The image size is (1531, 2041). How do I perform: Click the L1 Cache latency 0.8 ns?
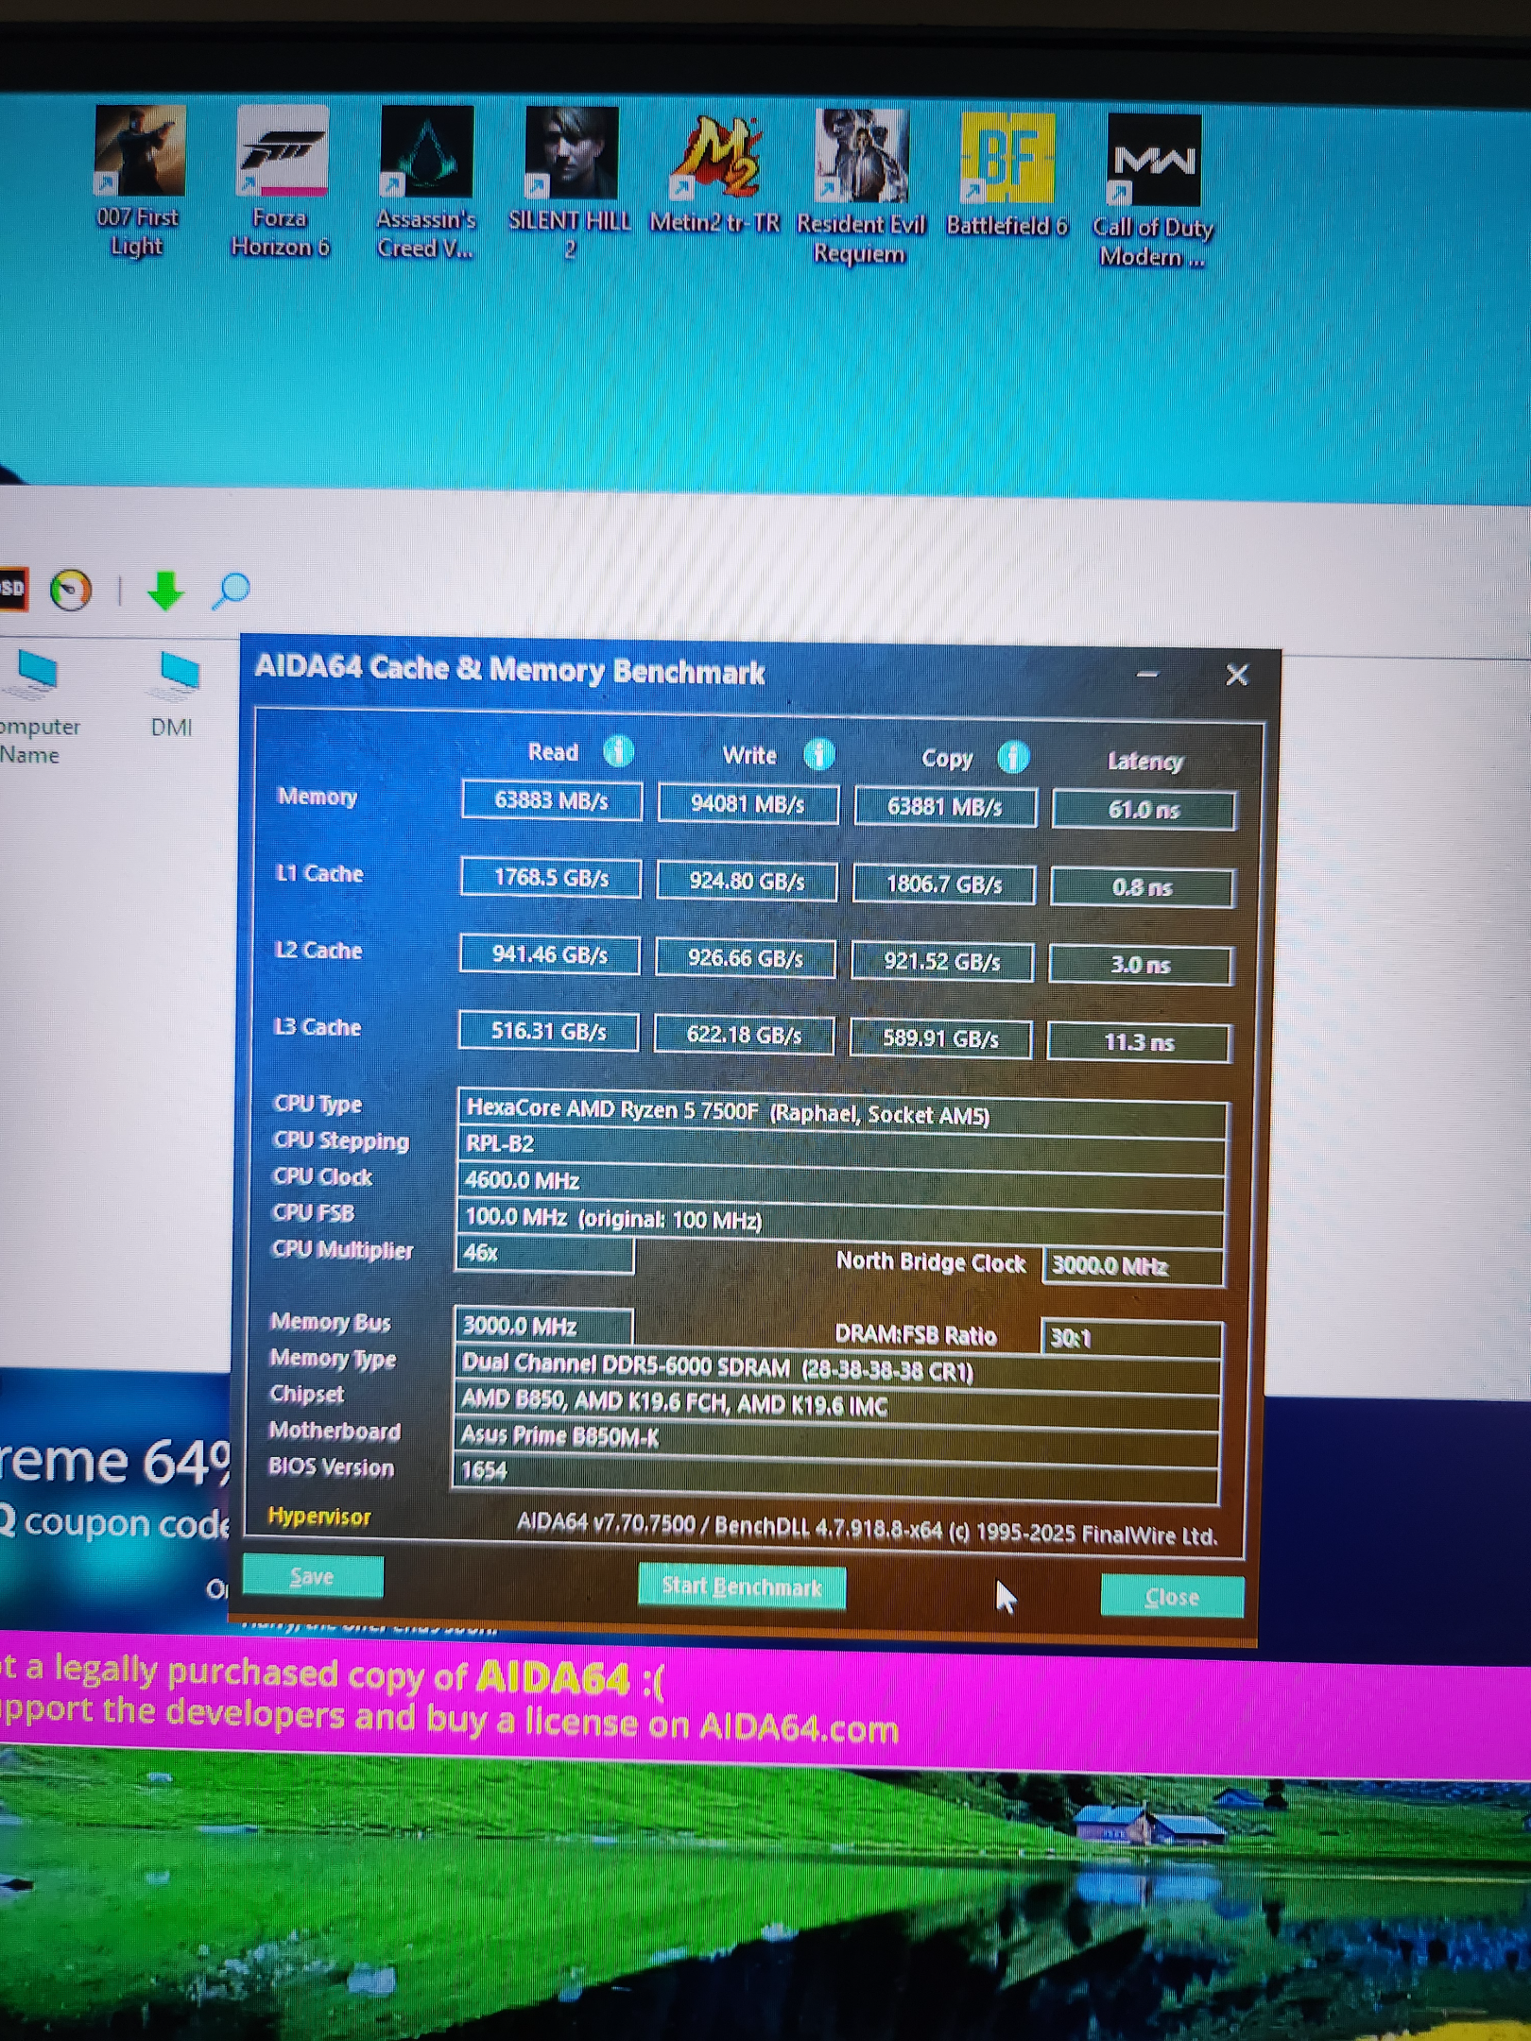[1142, 887]
